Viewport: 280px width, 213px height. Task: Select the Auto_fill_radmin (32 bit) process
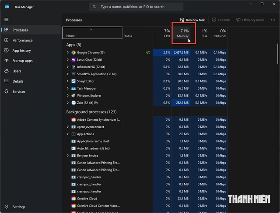[x=145, y=148]
